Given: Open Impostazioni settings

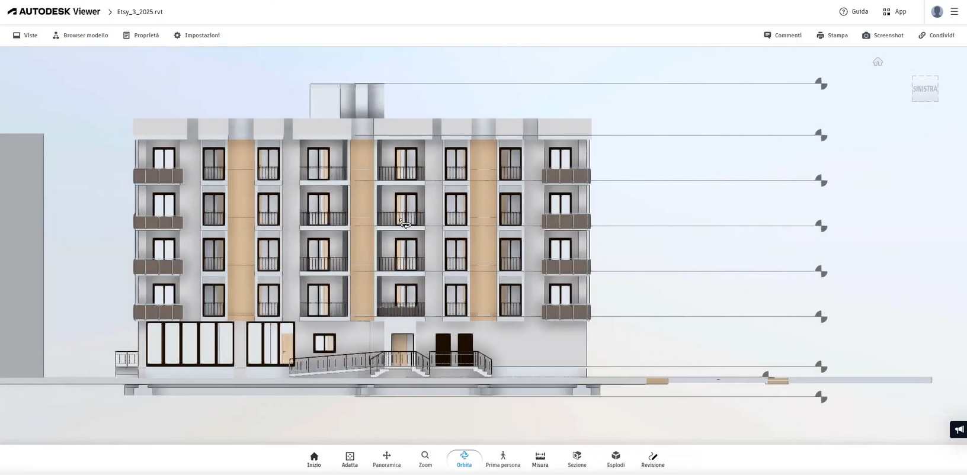Looking at the screenshot, I should (197, 36).
